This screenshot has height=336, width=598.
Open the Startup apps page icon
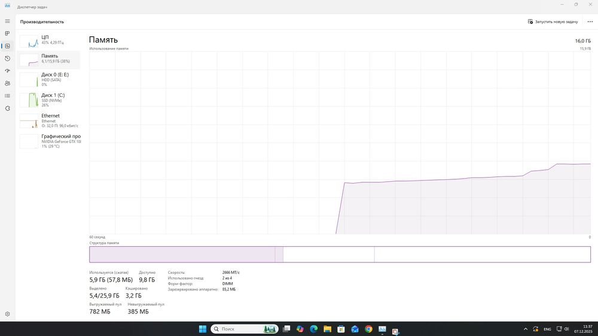point(7,71)
